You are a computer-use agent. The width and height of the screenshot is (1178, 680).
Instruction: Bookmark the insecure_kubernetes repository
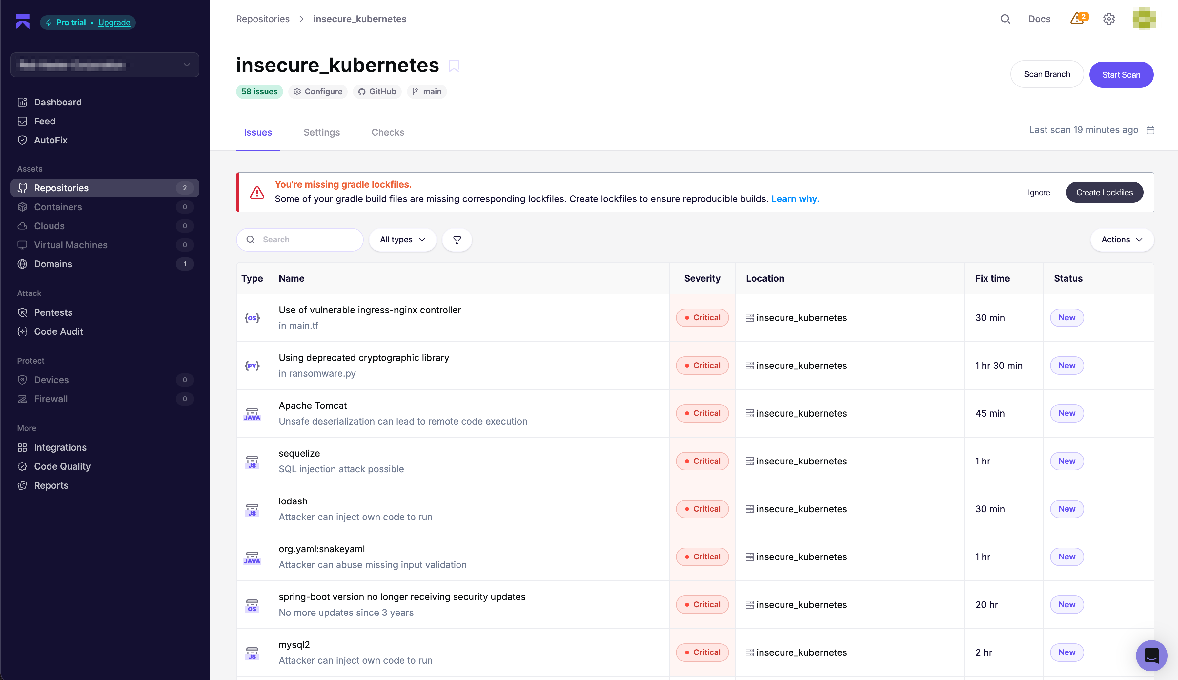[454, 66]
